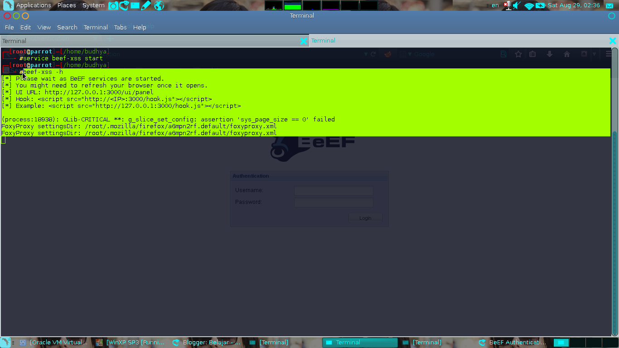The image size is (619, 348).
Task: Open the clock showing Sat Aug 29, 02:36
Action: (574, 5)
